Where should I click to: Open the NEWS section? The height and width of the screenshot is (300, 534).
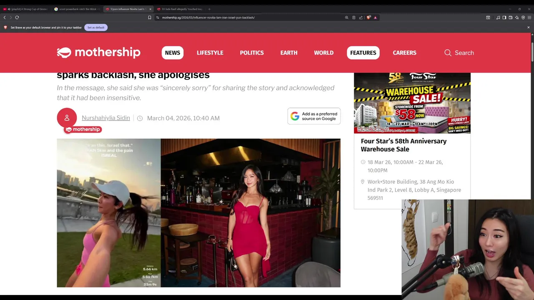pyautogui.click(x=172, y=53)
